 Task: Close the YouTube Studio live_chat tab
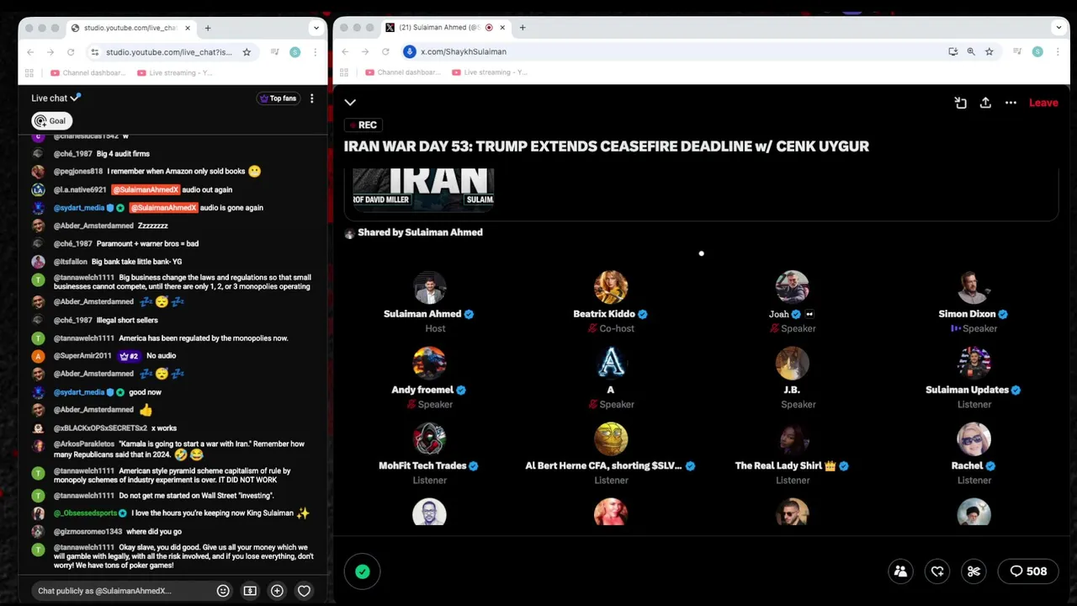pos(188,28)
